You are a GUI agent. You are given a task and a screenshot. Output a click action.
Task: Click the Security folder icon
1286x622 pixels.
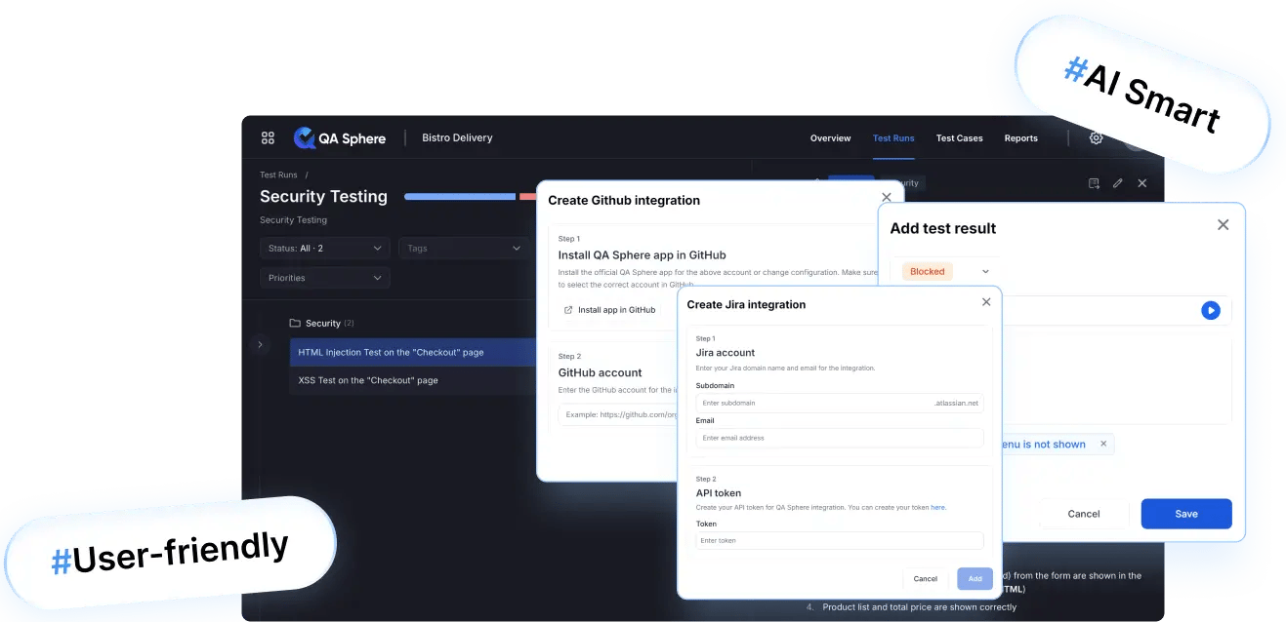click(295, 323)
